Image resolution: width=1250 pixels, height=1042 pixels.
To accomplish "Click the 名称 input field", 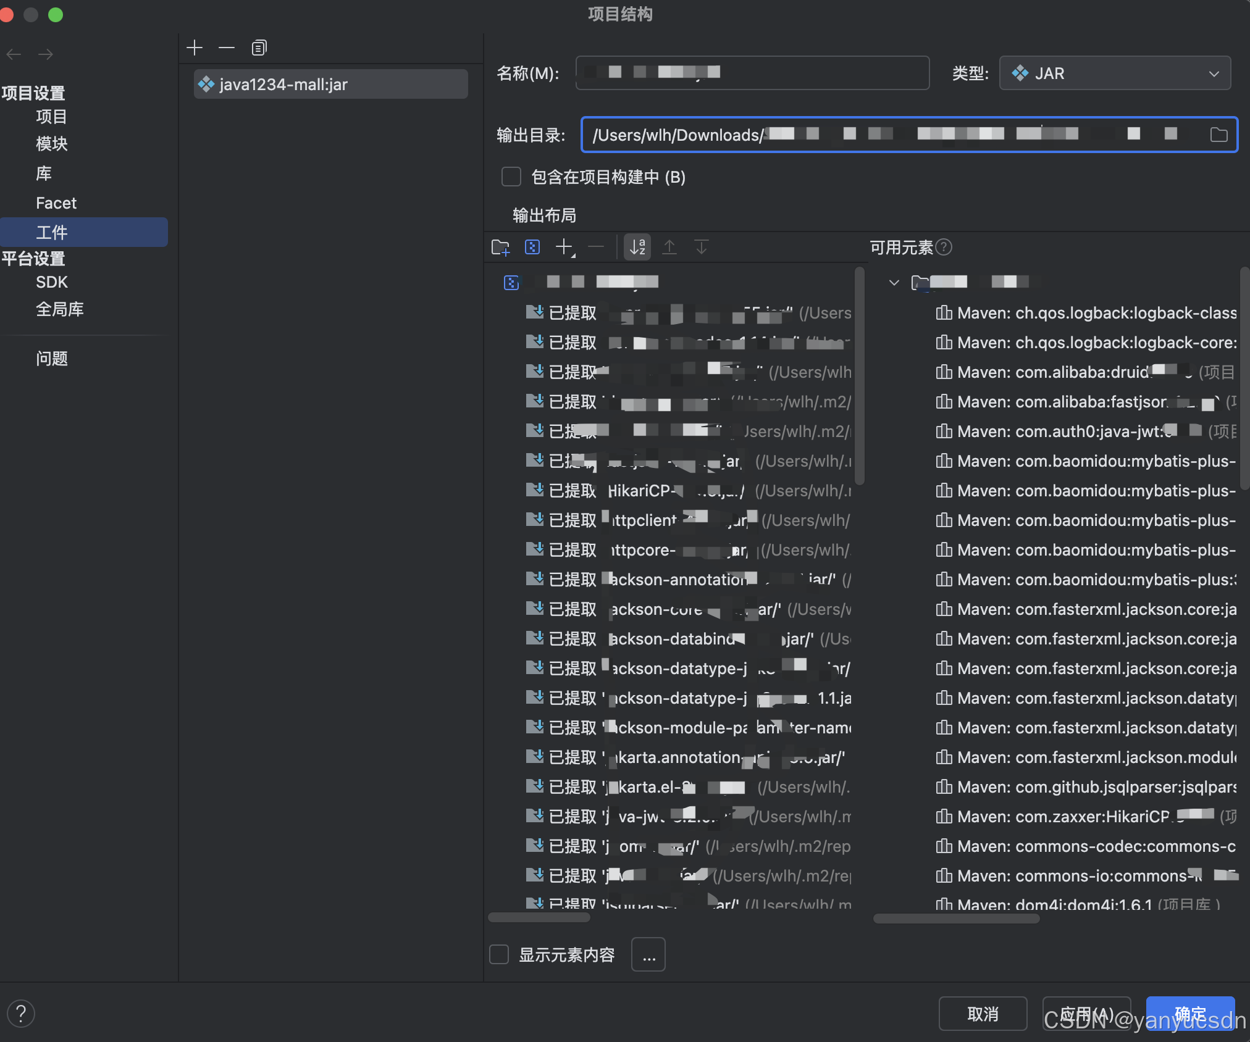I will (x=752, y=73).
